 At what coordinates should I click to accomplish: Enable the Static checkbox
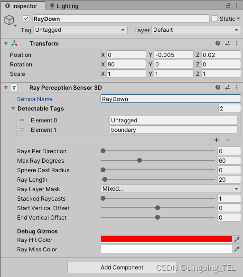click(x=215, y=18)
